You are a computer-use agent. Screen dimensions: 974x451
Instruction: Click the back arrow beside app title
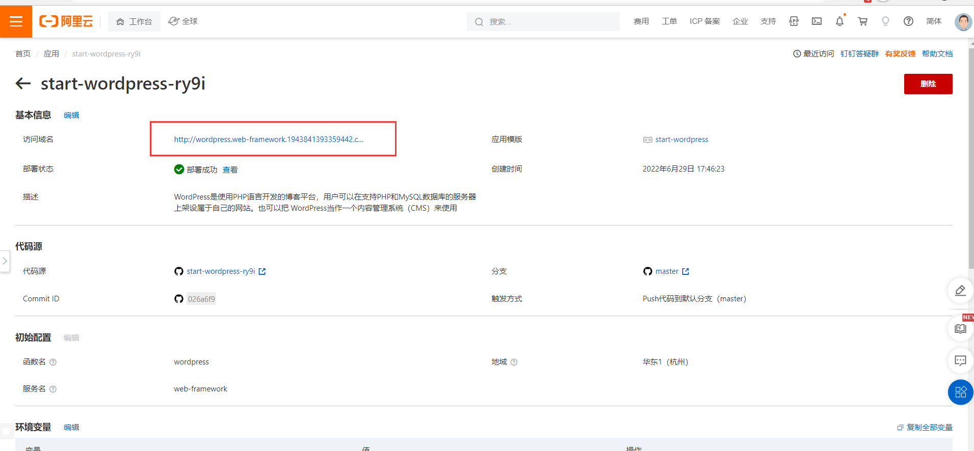23,83
